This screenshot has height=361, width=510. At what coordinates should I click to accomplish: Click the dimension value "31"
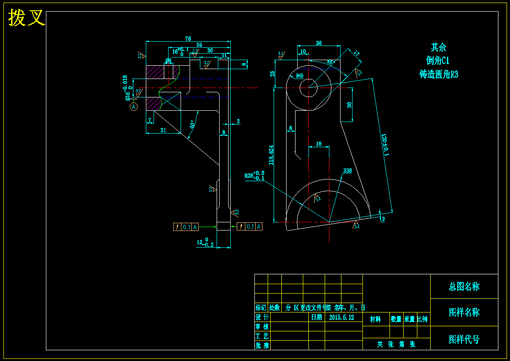tap(163, 130)
